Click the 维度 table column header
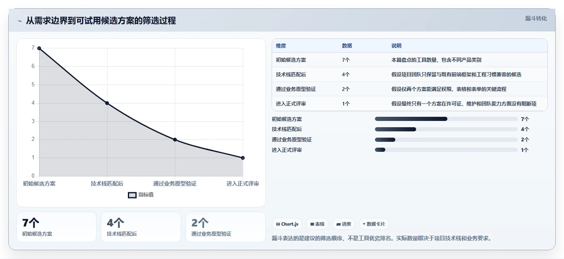The image size is (564, 259). tap(281, 46)
